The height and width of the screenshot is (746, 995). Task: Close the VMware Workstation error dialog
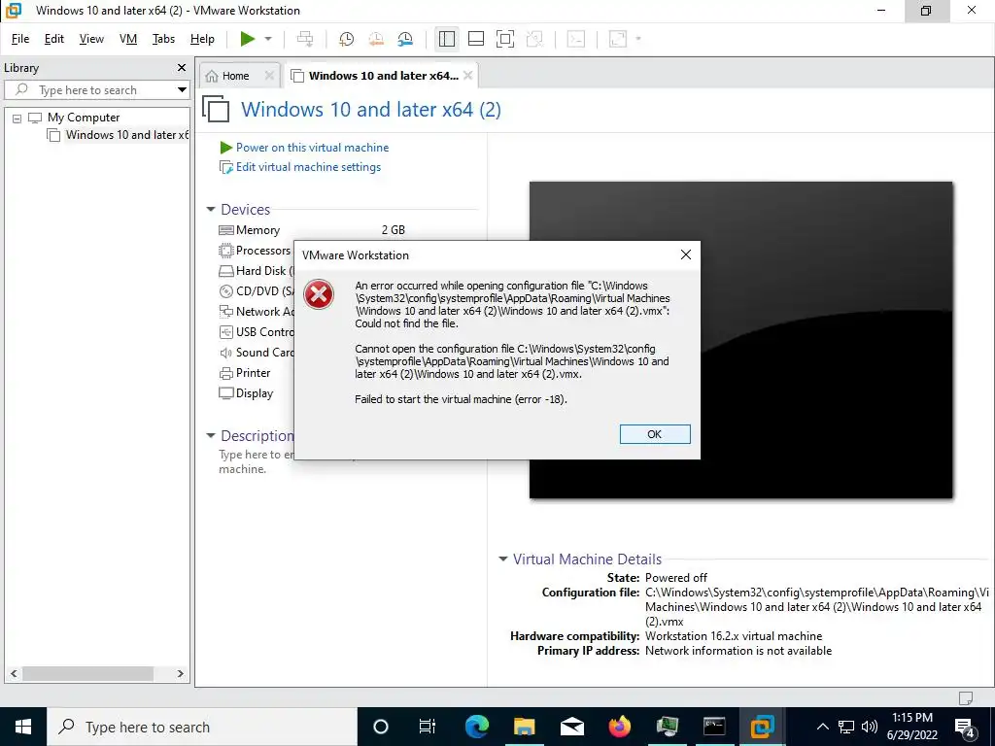(686, 254)
